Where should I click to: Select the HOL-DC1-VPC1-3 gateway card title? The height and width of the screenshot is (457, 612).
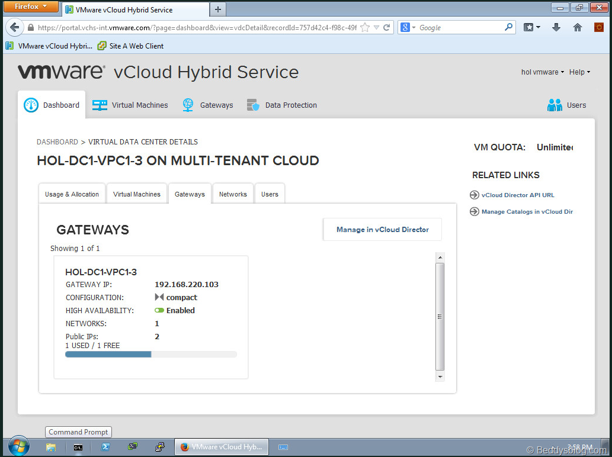tap(101, 272)
